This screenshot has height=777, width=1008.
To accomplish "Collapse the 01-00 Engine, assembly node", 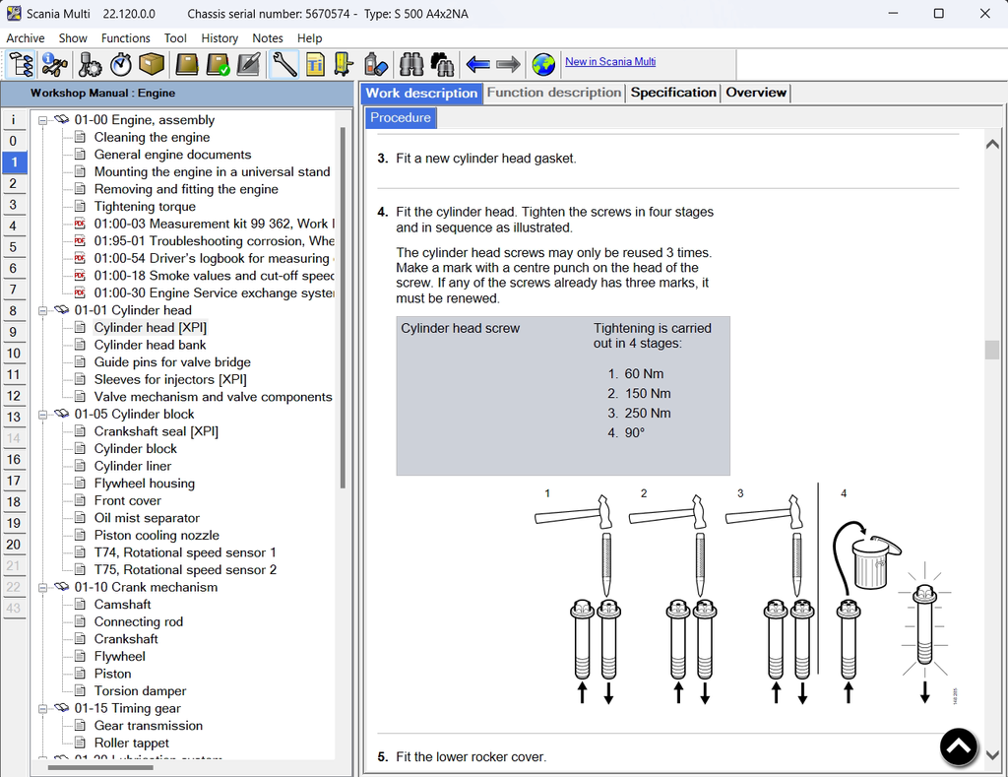I will [42, 120].
